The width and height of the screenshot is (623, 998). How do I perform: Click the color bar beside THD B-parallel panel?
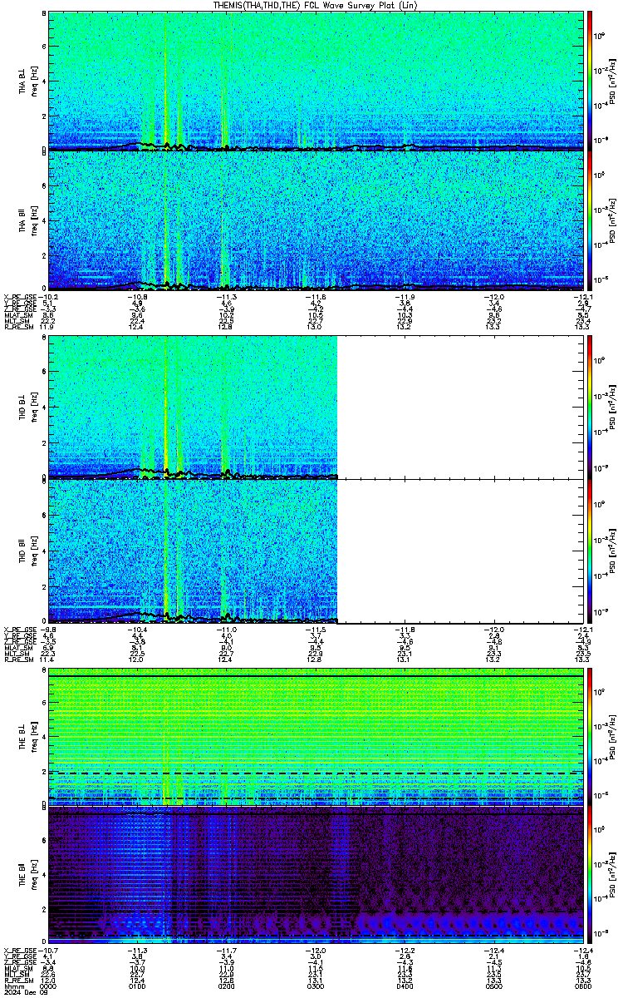590,551
